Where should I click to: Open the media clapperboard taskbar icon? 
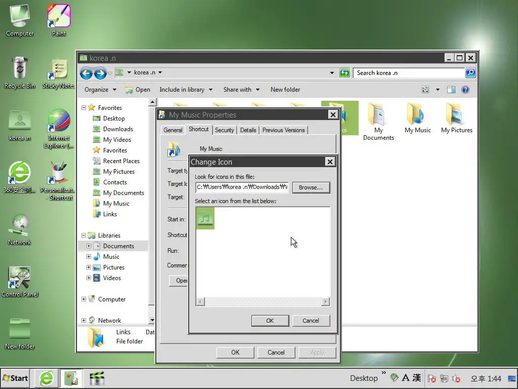pos(97,378)
